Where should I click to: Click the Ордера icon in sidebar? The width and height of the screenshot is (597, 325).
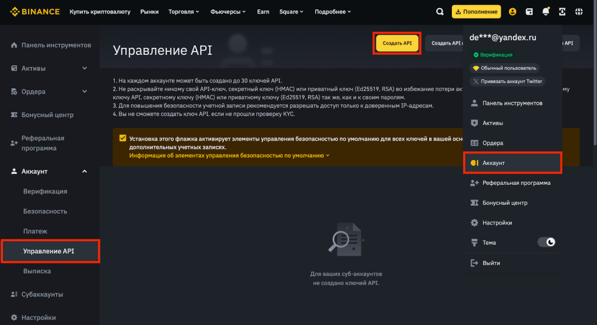(14, 92)
